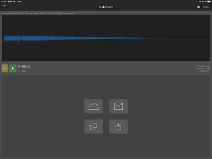This screenshot has height=159, width=212.
Task: Click the 00:00.00 playback time display
Action: (24, 66)
